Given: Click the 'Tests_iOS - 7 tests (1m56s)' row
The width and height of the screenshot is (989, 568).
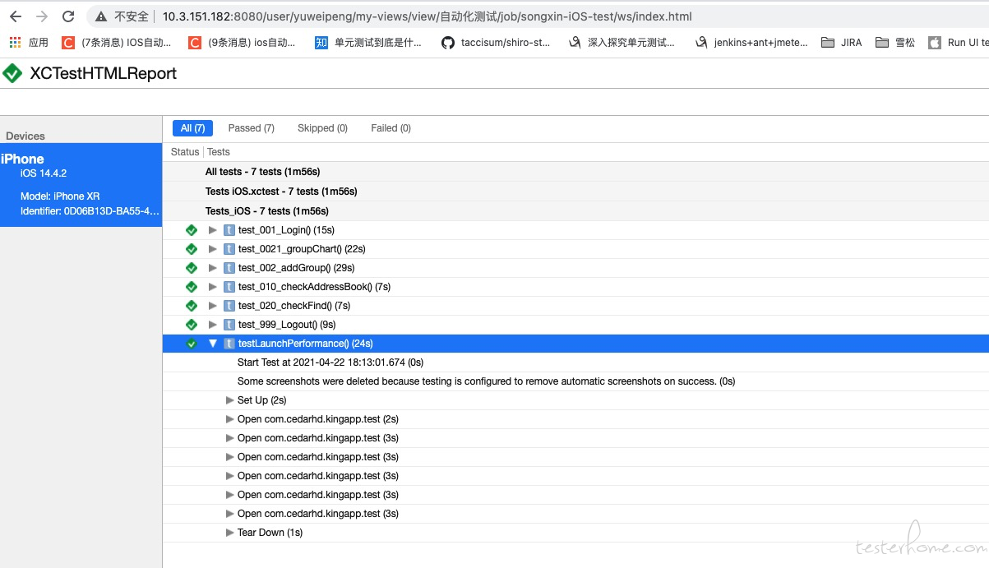Looking at the screenshot, I should click(x=575, y=211).
